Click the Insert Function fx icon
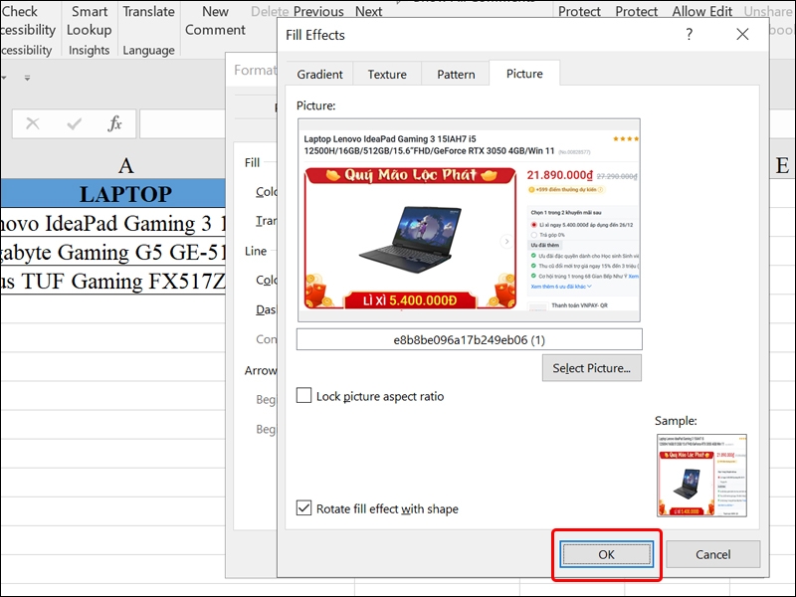Viewport: 796px width, 597px height. coord(115,123)
